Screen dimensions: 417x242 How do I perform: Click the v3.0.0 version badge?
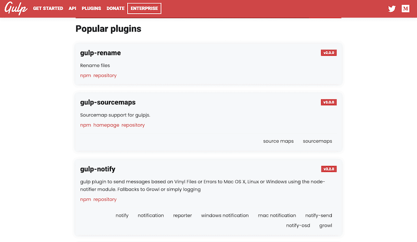[329, 102]
